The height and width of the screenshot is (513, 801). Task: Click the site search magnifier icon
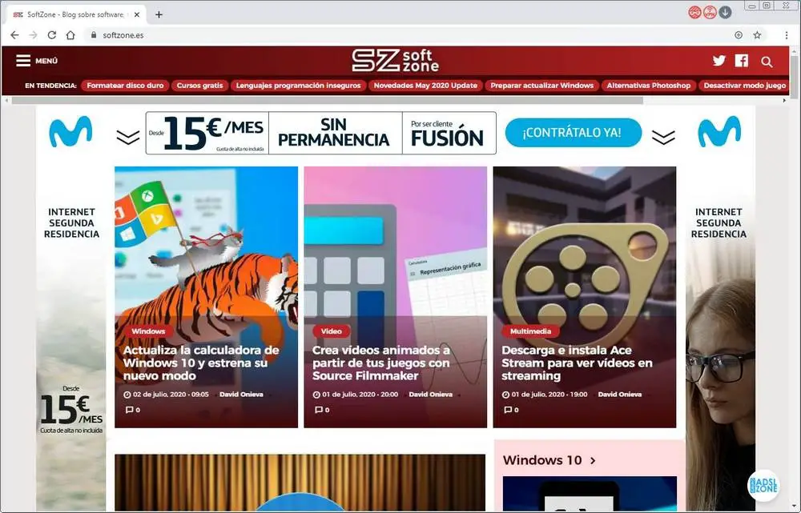point(767,62)
